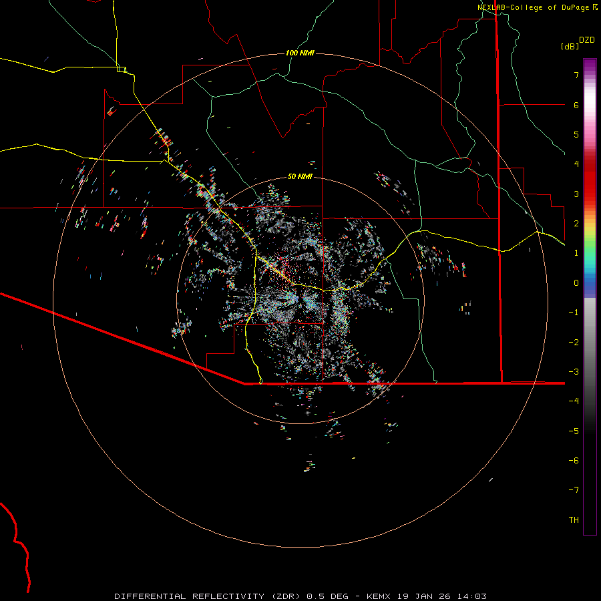Click the 5 value on color scale
This screenshot has height=601, width=601.
[x=576, y=134]
